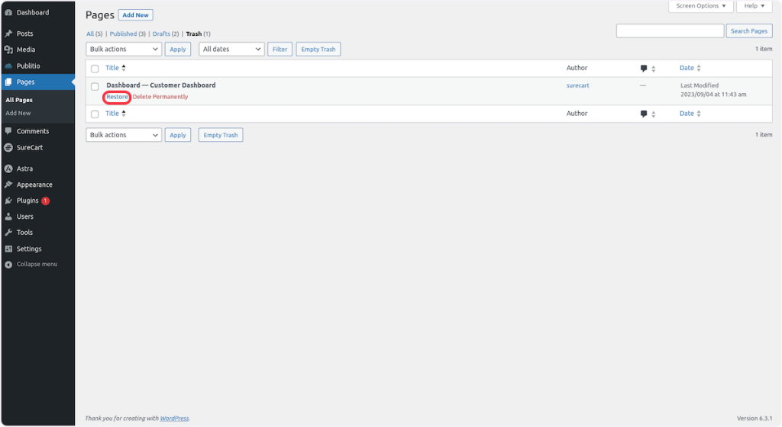Click the Collapse menu arrow icon
The image size is (782, 427).
[x=8, y=265]
